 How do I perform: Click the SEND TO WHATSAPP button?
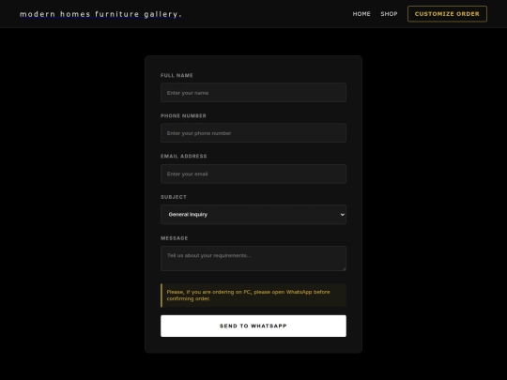253,326
